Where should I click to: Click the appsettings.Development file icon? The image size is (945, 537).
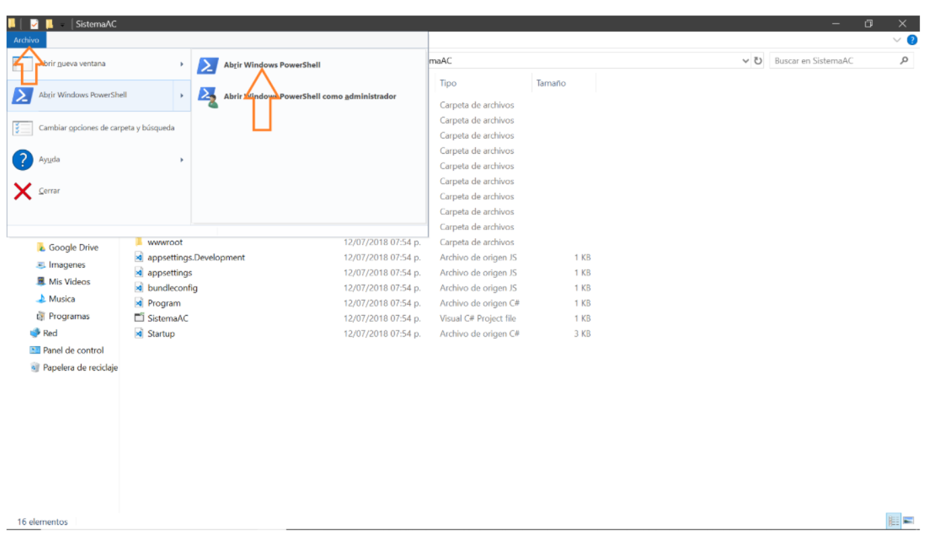pyautogui.click(x=139, y=257)
